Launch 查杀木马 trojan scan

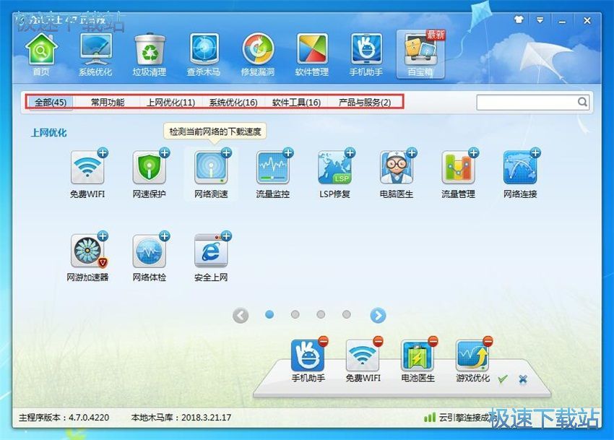pos(204,54)
